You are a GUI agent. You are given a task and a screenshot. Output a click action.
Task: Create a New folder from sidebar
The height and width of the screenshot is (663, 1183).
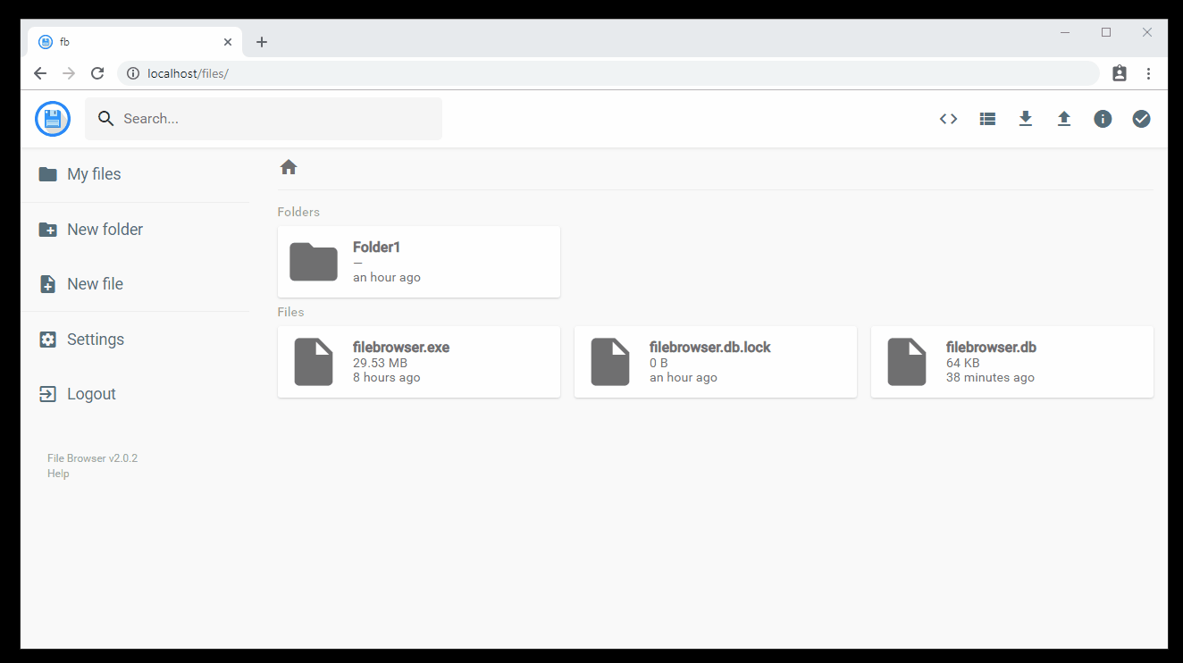click(x=135, y=230)
